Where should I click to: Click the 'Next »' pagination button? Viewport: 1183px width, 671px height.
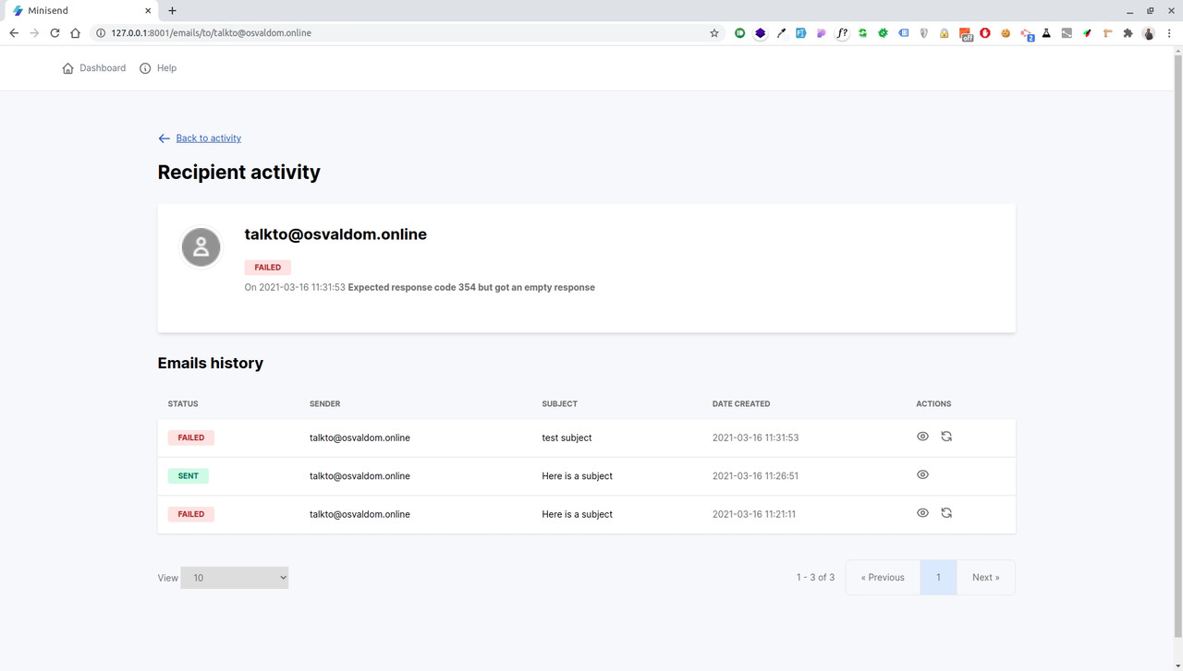pos(985,577)
